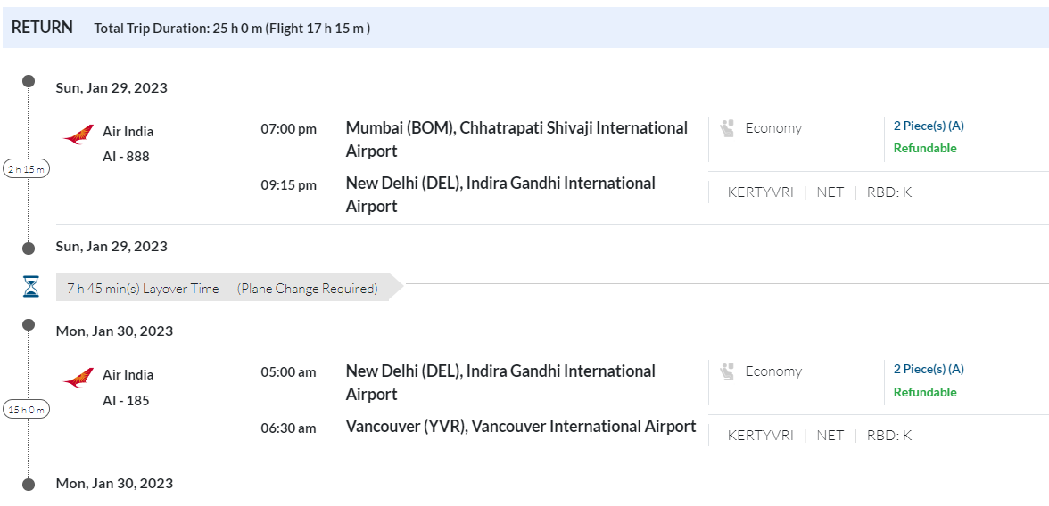Screen dimensions: 1049x506
Task: Click the 2 h 15 m duration badge
Action: 27,168
